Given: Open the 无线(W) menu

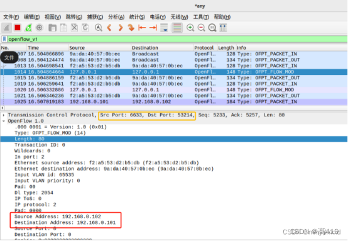Looking at the screenshot, I should (x=179, y=17).
